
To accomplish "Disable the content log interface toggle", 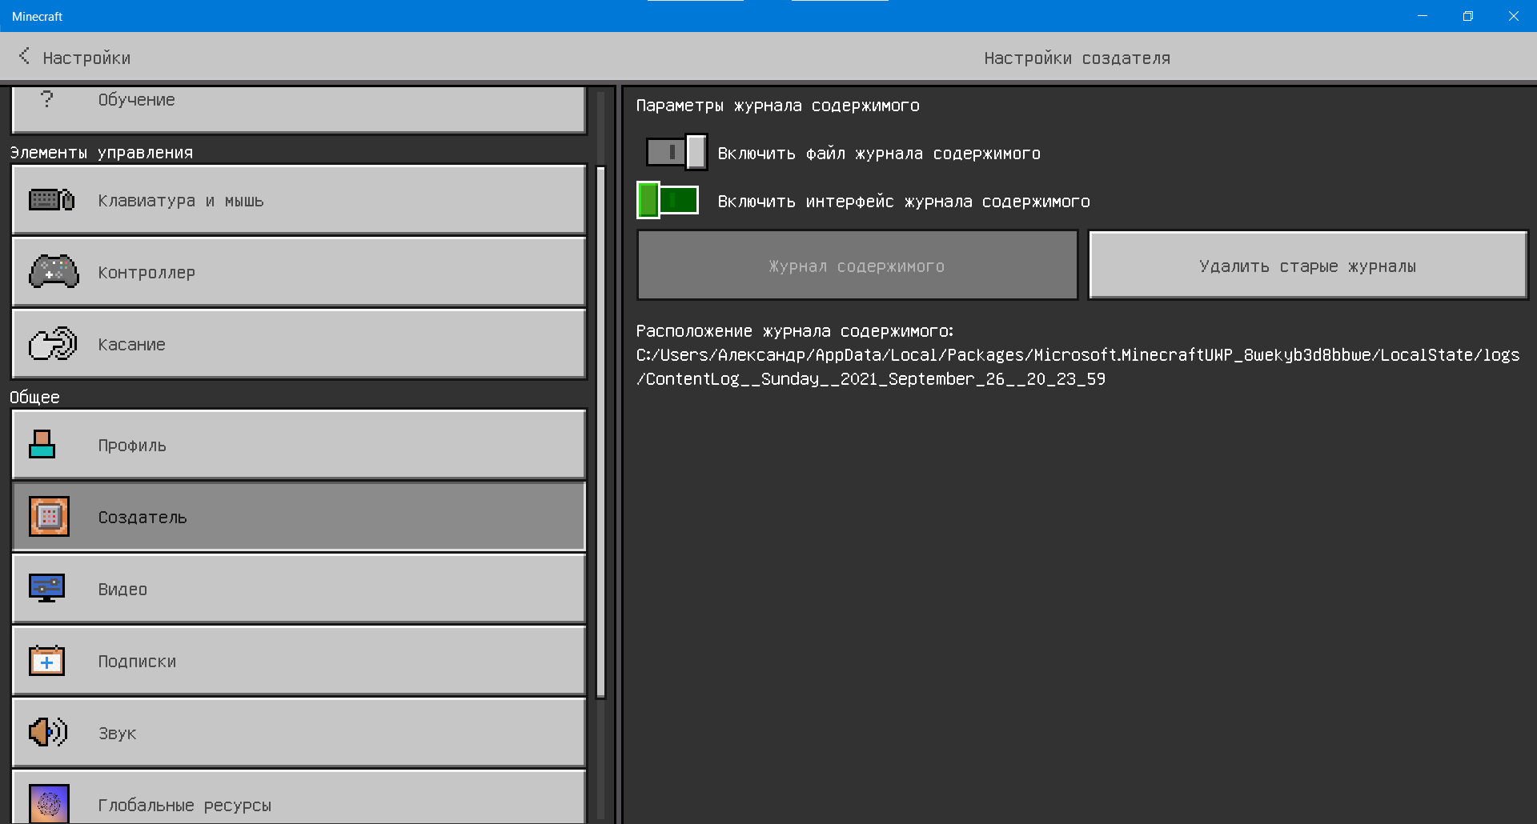I will point(668,200).
